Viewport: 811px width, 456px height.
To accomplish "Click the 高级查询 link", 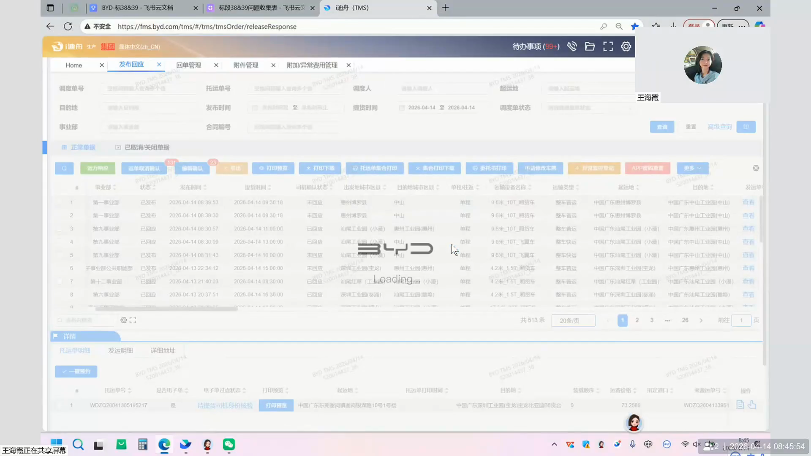I will tap(719, 127).
